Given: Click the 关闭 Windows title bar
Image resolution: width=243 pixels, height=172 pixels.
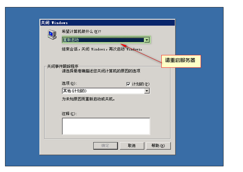Looking at the screenshot, I should coord(108,23).
